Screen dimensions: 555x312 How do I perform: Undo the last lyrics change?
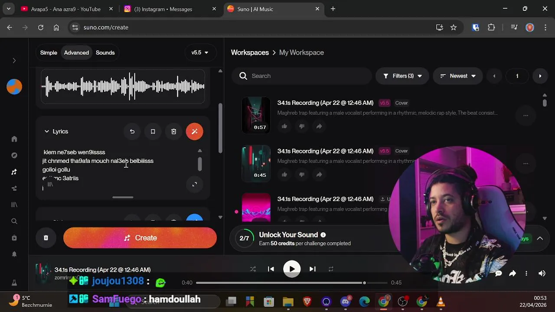132,131
